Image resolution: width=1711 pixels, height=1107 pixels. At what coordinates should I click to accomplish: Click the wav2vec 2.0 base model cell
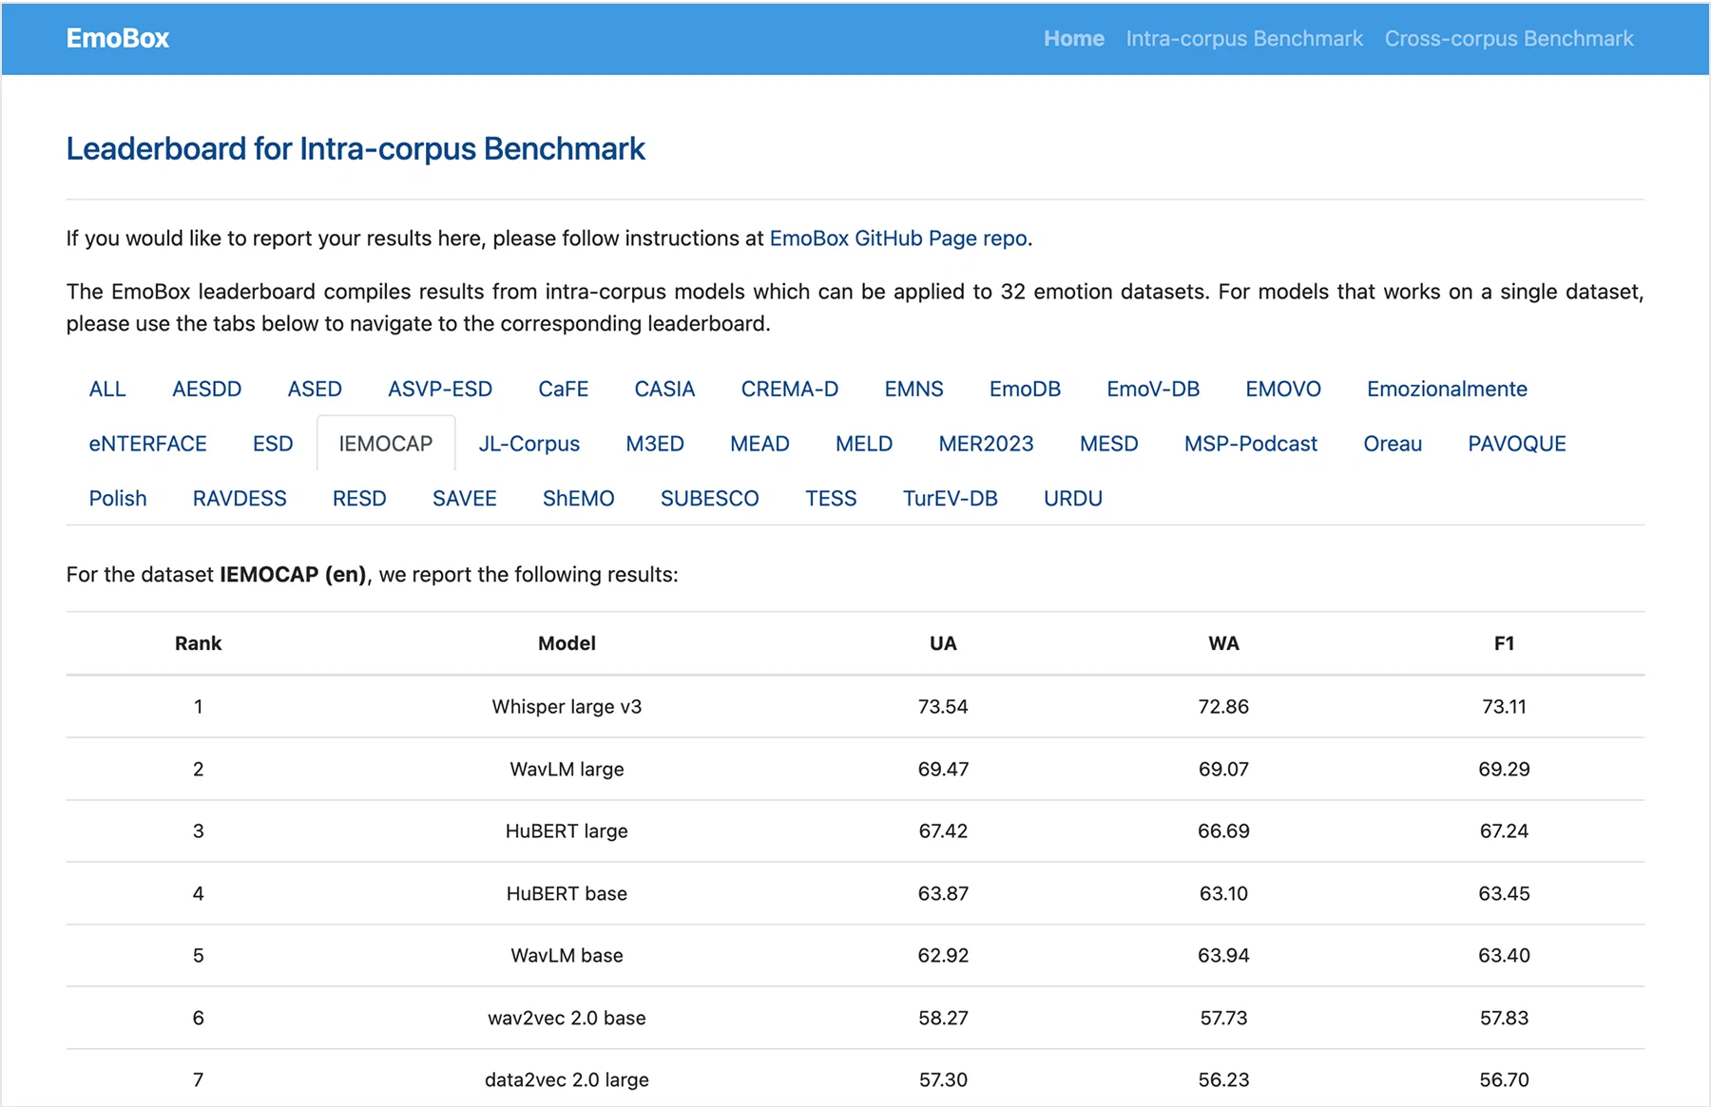(x=567, y=1019)
